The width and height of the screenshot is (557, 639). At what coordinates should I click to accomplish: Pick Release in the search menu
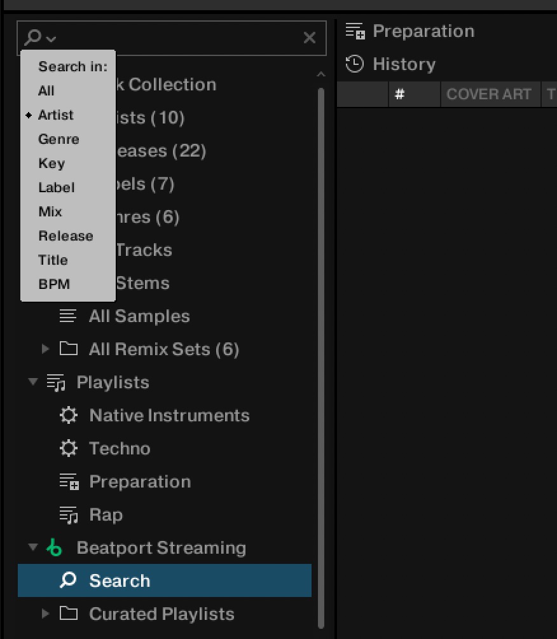click(x=65, y=236)
